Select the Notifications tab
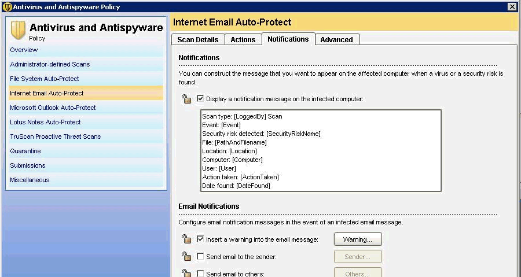Image resolution: width=521 pixels, height=277 pixels. [x=288, y=39]
